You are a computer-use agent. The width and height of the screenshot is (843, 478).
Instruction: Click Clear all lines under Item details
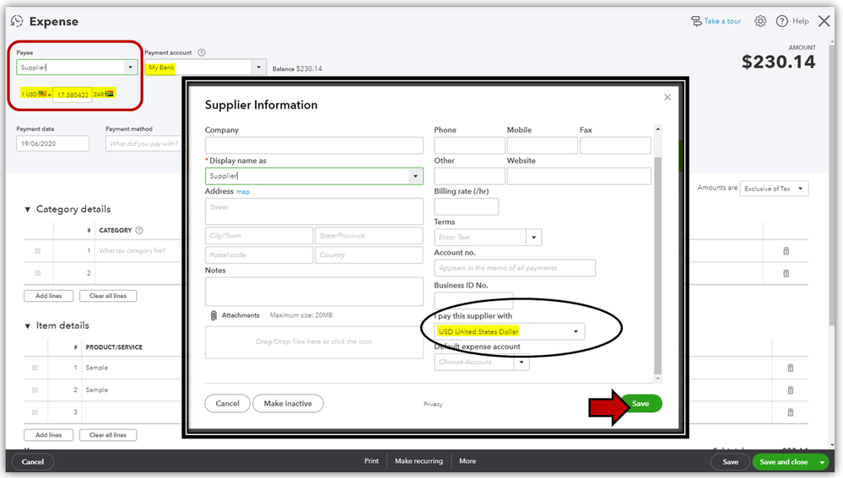[108, 435]
